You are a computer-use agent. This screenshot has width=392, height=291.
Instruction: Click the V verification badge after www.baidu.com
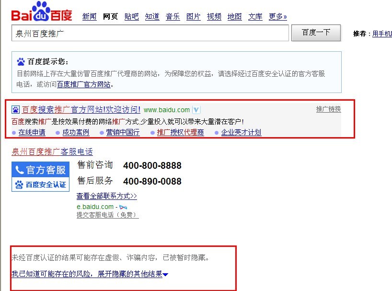(x=196, y=110)
